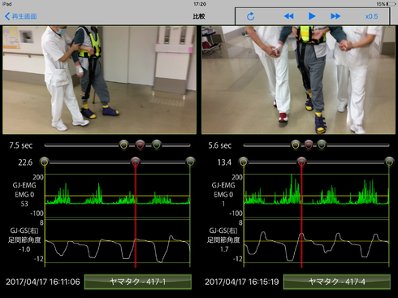This screenshot has width=398, height=298.
Task: Tap the reload circular arrow icon
Action: pyautogui.click(x=251, y=16)
